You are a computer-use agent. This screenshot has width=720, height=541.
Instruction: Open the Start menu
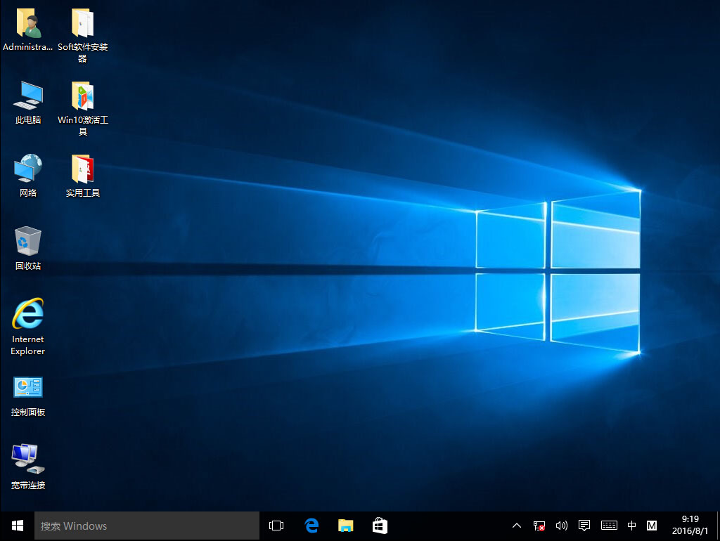[15, 525]
